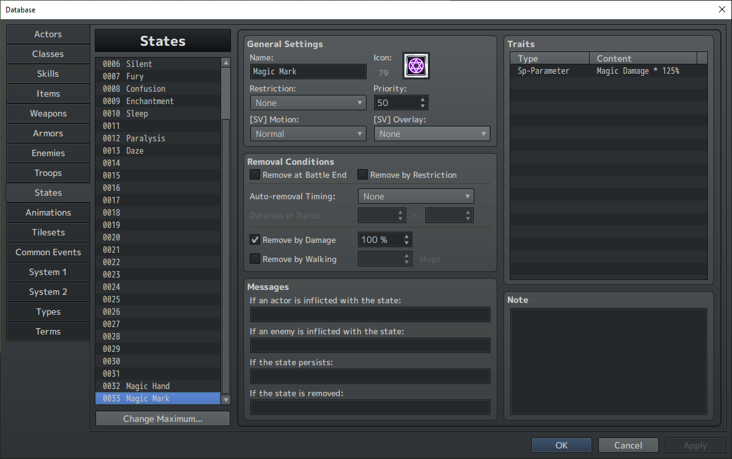The height and width of the screenshot is (459, 732).
Task: Select state 0009 Enchantment
Action: [x=158, y=101]
